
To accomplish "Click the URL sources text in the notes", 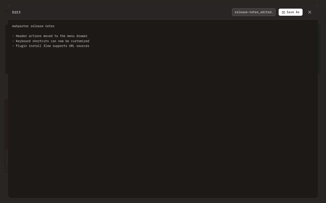I will pos(79,46).
